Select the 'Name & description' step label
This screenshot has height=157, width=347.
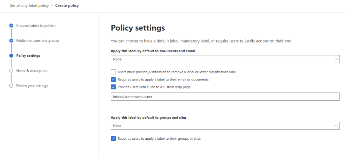point(32,71)
